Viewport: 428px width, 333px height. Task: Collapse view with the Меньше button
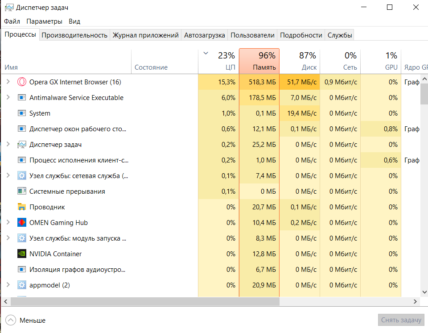click(x=26, y=321)
